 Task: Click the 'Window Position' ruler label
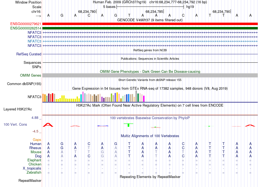[28, 2]
